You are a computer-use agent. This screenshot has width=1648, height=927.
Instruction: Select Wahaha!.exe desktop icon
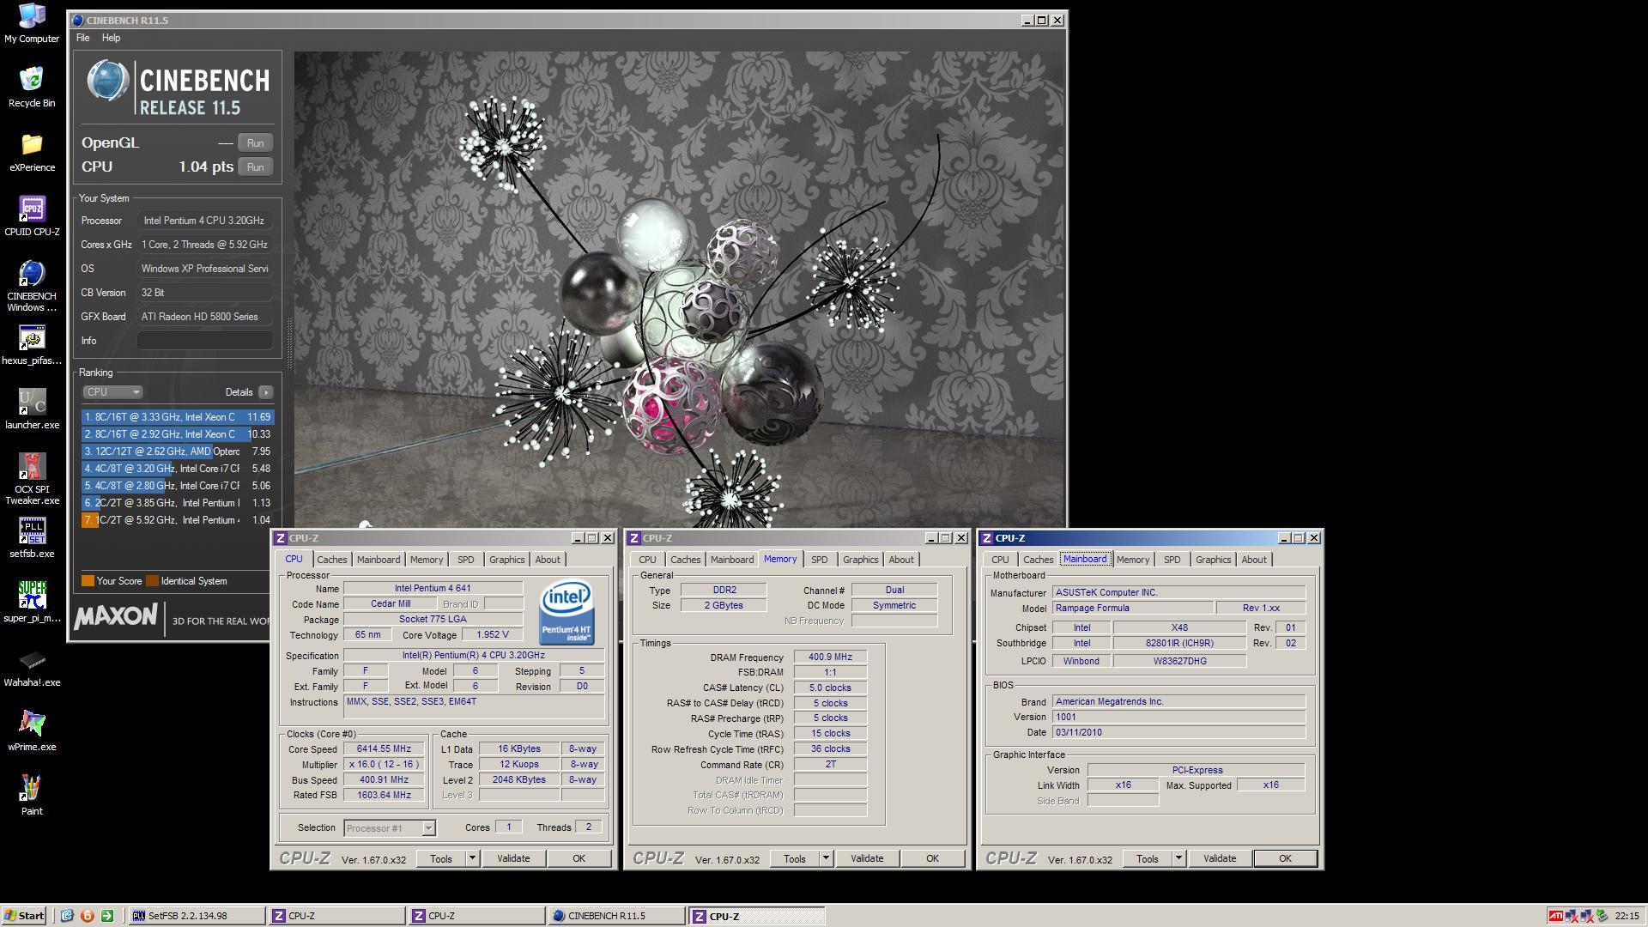[32, 667]
